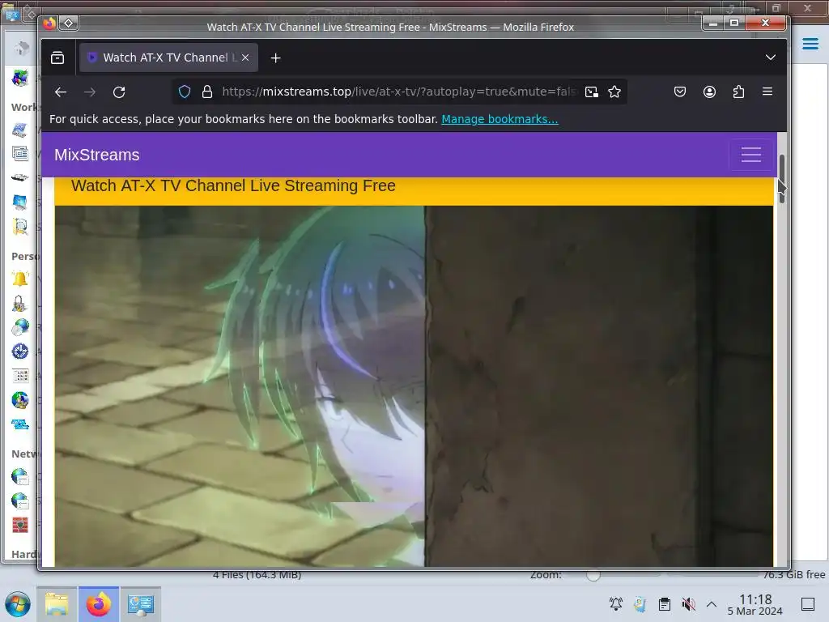Open the firewall brick icon in System Settings sidebar
This screenshot has width=829, height=622.
[x=20, y=525]
